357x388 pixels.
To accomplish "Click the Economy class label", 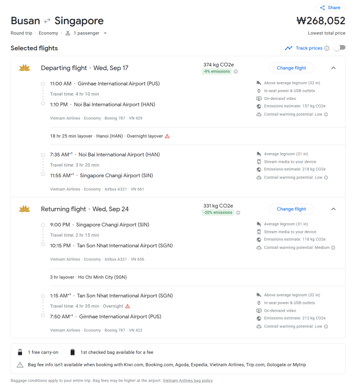I will 48,33.
